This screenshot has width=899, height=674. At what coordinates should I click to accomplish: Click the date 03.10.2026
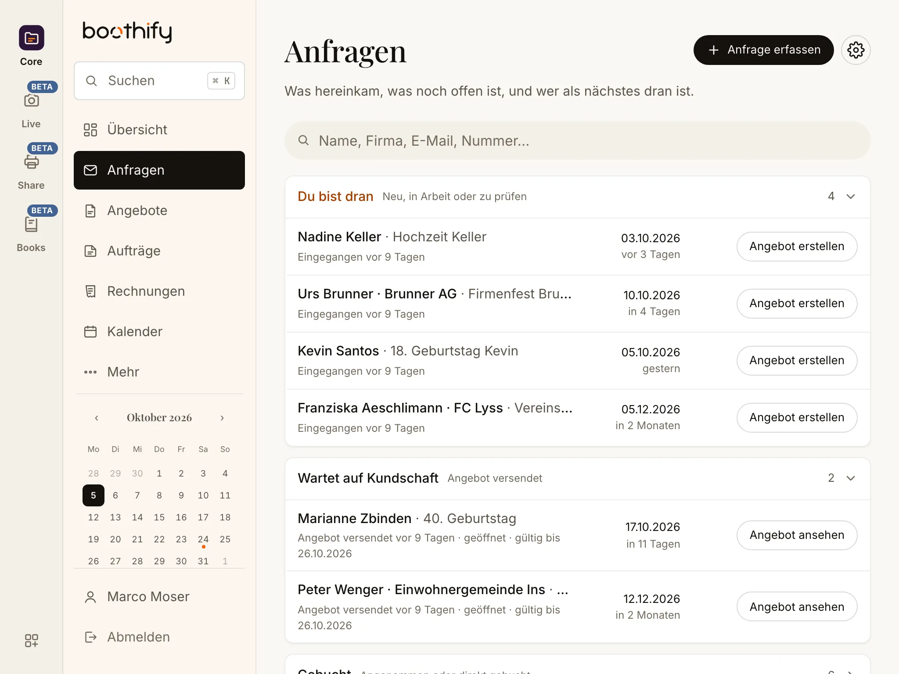coord(651,238)
